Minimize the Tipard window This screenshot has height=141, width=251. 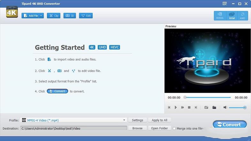click(233, 4)
